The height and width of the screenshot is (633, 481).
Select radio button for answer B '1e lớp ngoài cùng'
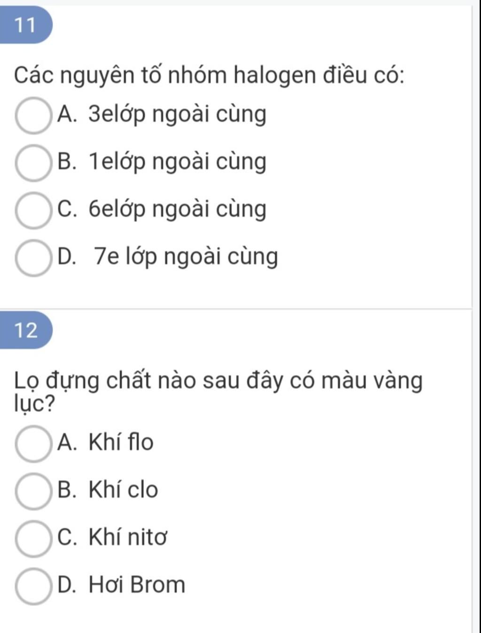click(x=33, y=163)
